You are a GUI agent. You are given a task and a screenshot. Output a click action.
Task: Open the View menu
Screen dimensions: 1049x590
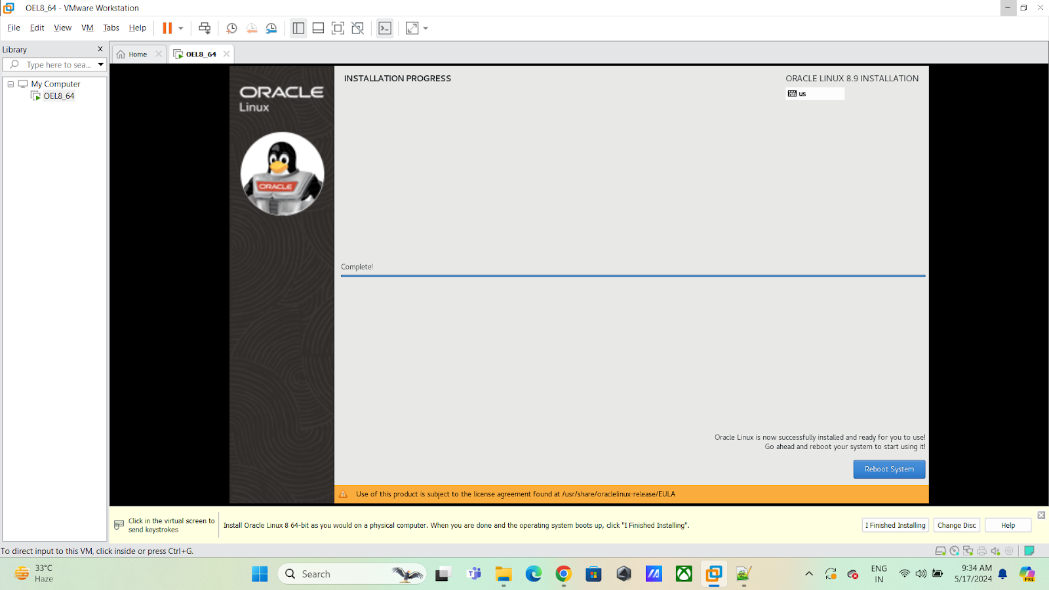(63, 28)
